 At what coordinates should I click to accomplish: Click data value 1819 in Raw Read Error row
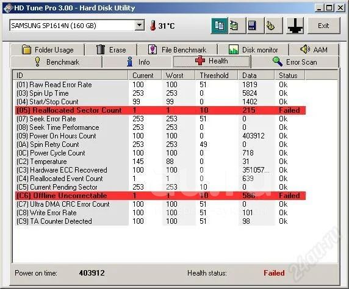250,85
